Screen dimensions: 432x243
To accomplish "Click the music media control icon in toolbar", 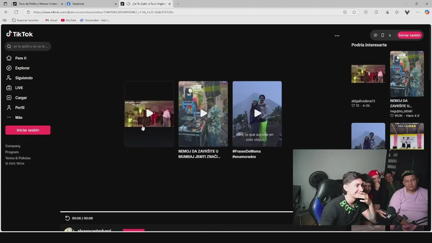I will point(387,12).
